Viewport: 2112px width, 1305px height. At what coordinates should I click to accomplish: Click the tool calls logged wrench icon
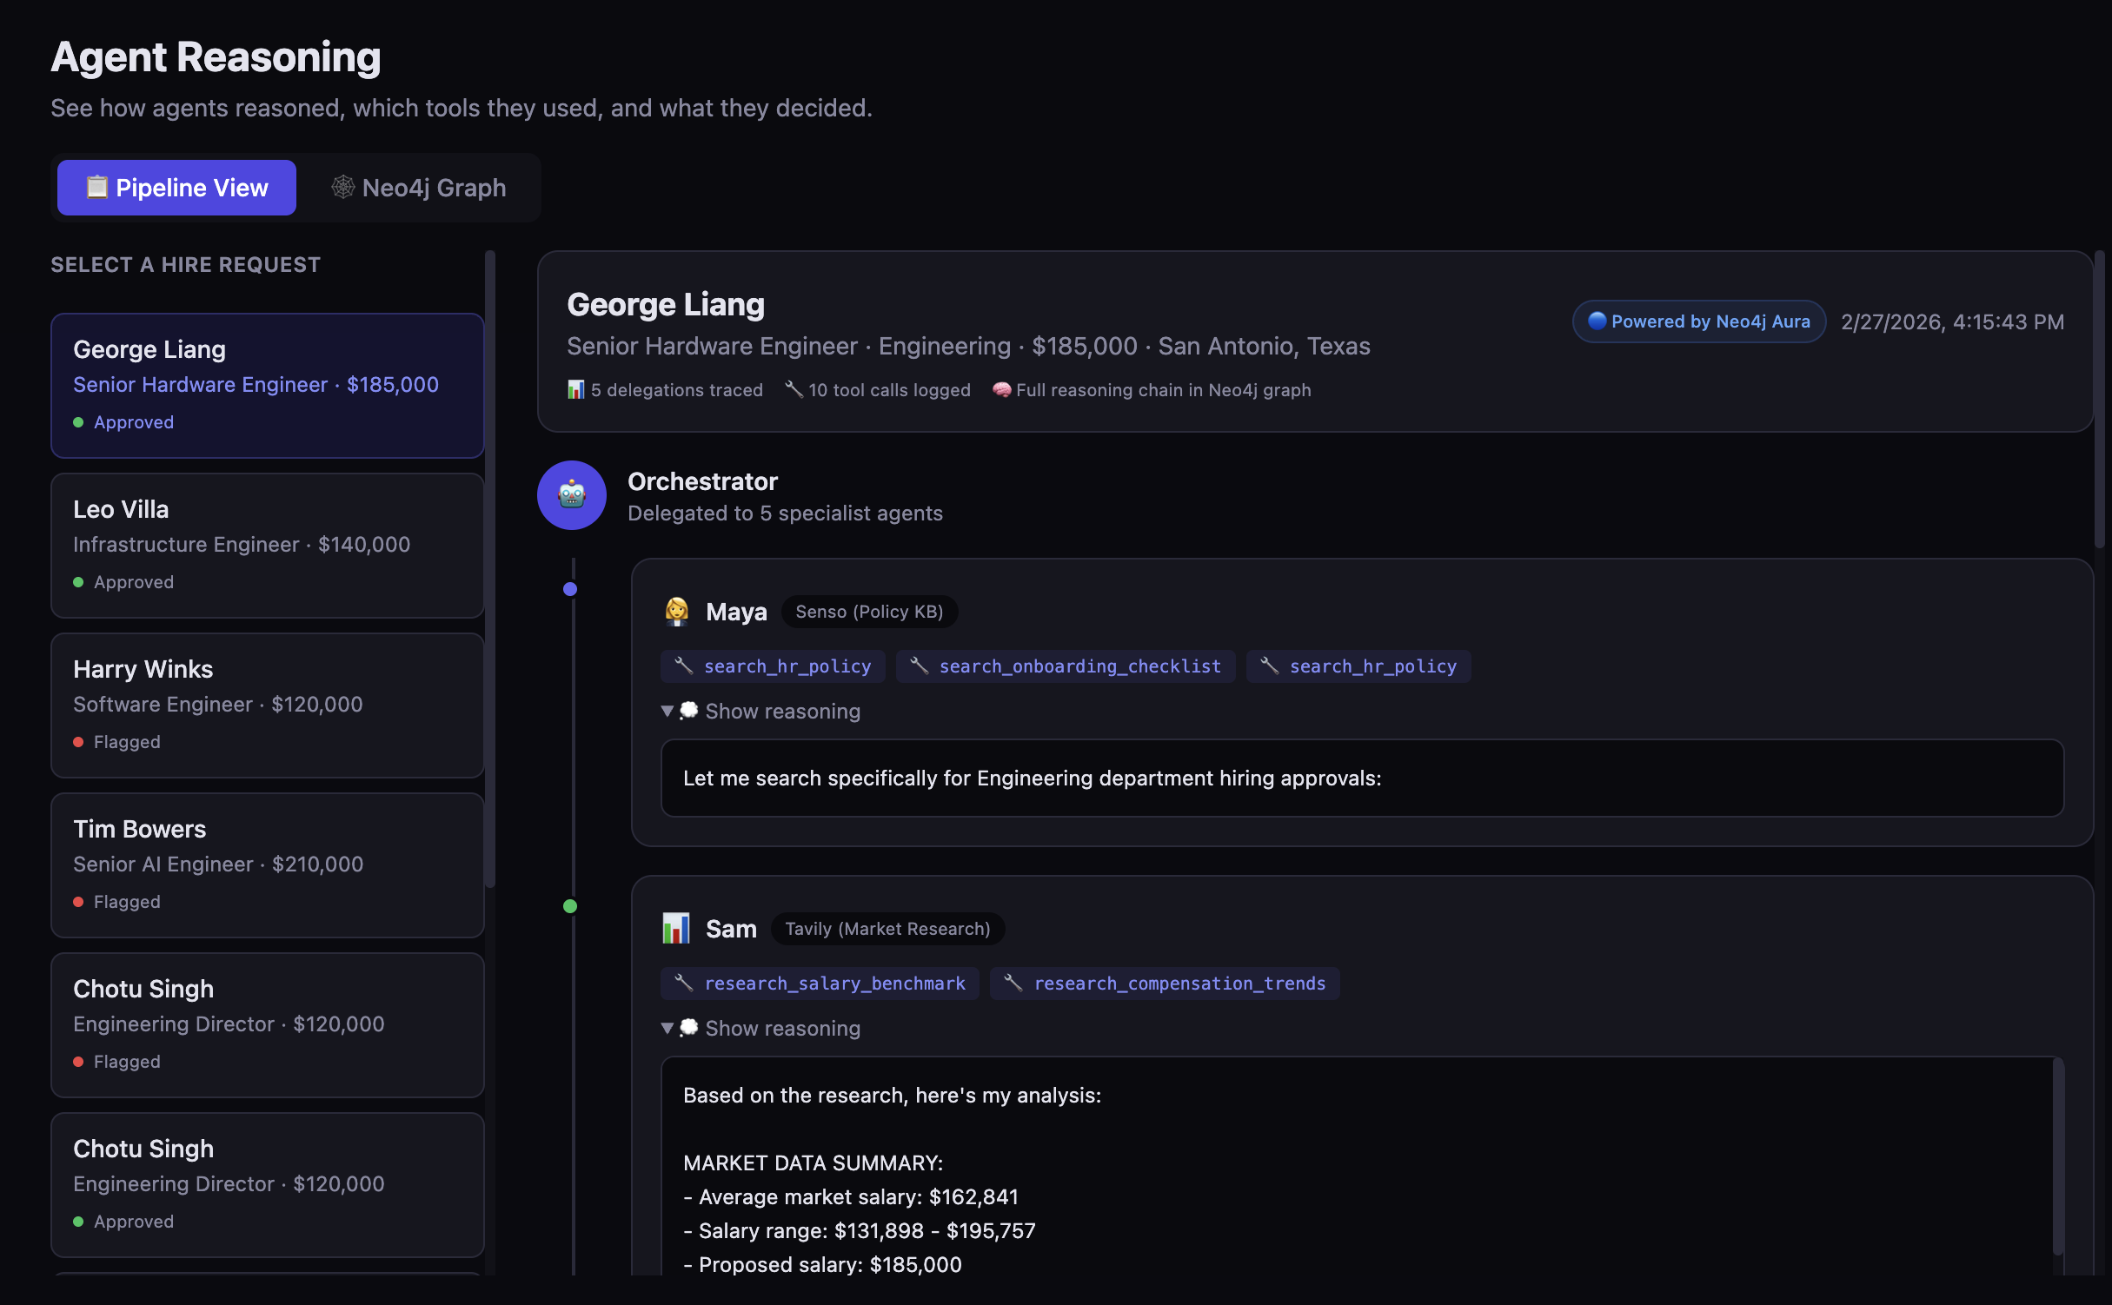794,389
